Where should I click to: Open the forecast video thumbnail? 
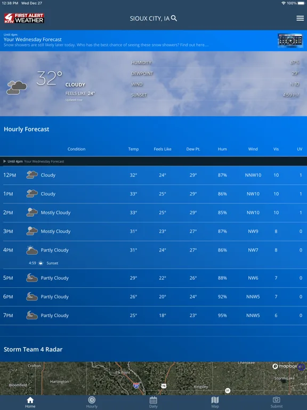290,40
